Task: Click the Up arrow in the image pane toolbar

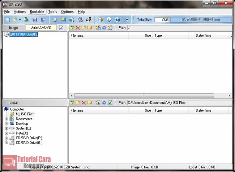Action: pyautogui.click(x=72, y=28)
